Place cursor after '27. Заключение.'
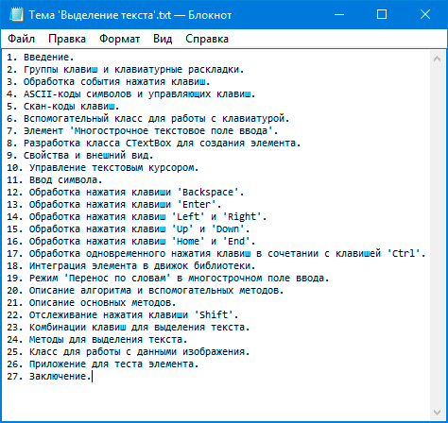 [x=92, y=377]
